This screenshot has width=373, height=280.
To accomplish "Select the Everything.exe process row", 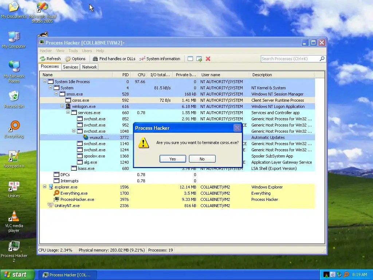I will 177,193.
